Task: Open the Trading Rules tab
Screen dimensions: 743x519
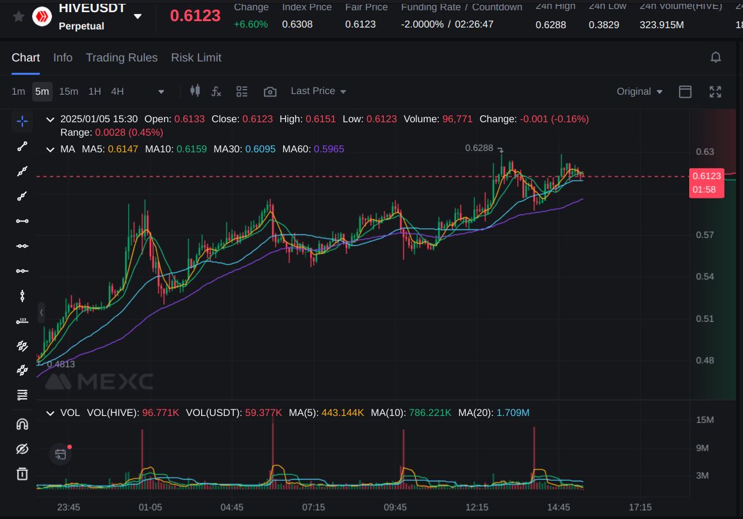Action: (122, 58)
